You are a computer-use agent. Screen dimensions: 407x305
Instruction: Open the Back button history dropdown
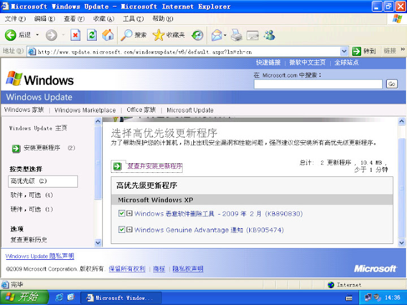37,35
